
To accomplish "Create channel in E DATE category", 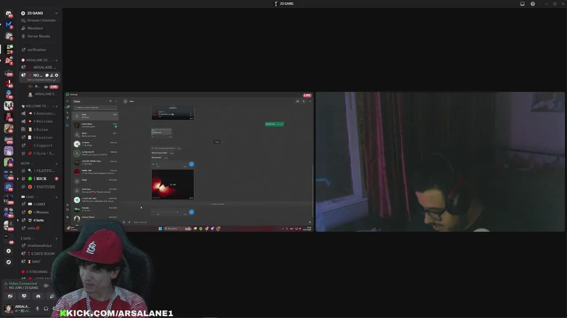I will click(56, 238).
